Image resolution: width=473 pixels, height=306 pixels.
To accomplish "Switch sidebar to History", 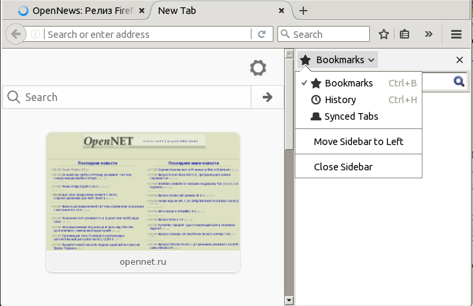I will pyautogui.click(x=340, y=100).
